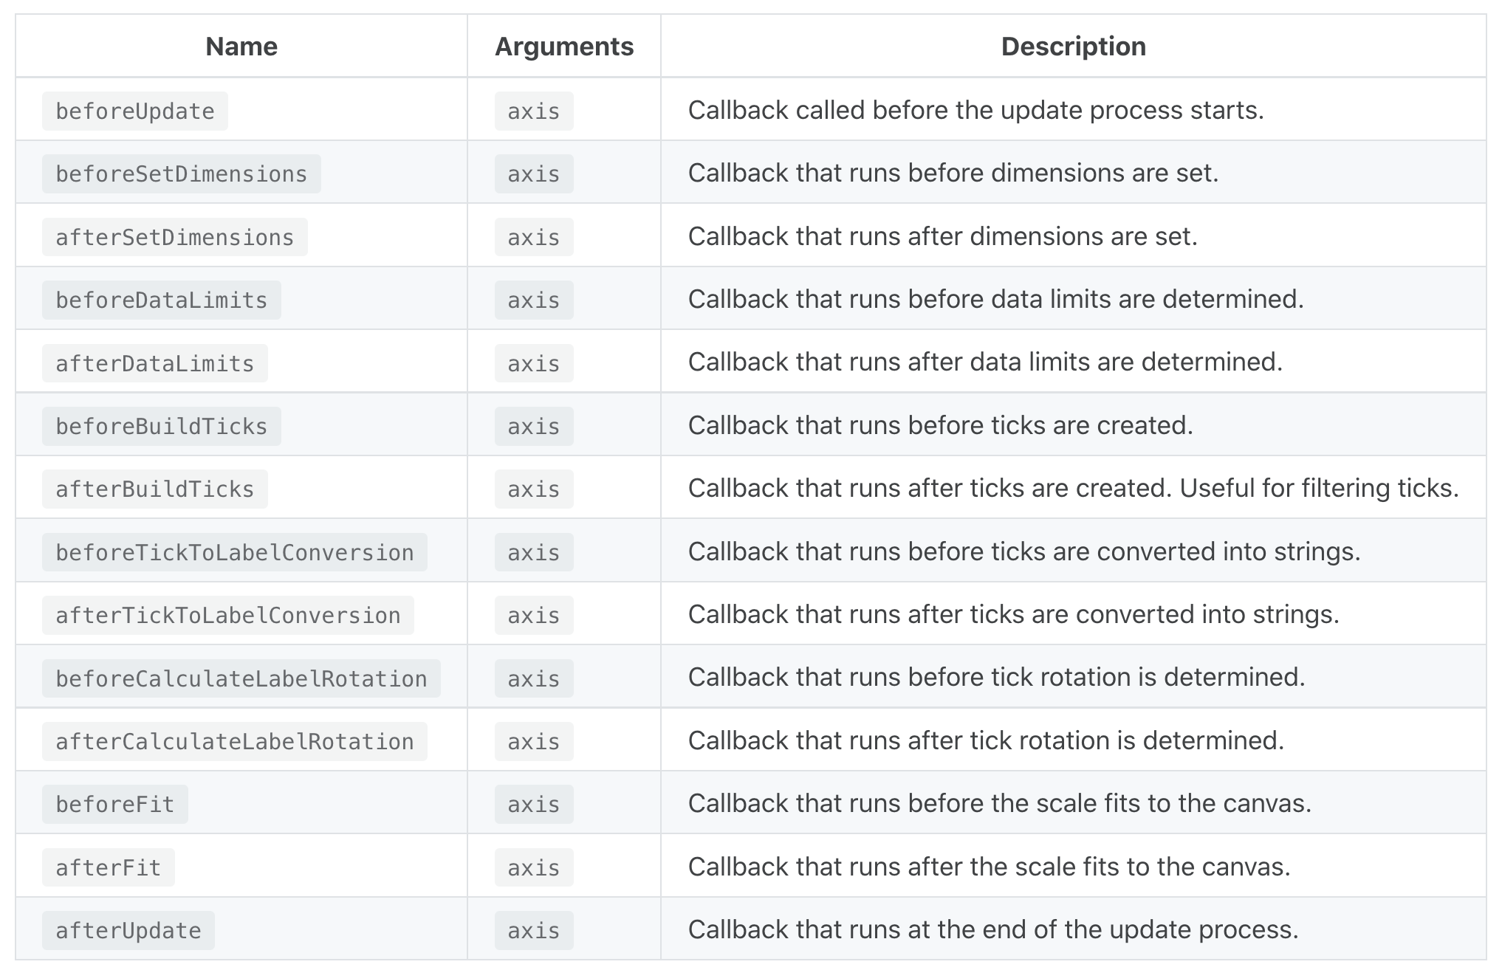Select the afterBuildTicks code label

tap(154, 489)
